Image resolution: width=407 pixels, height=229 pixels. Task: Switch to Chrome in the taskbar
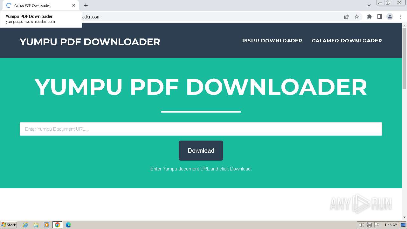58,225
